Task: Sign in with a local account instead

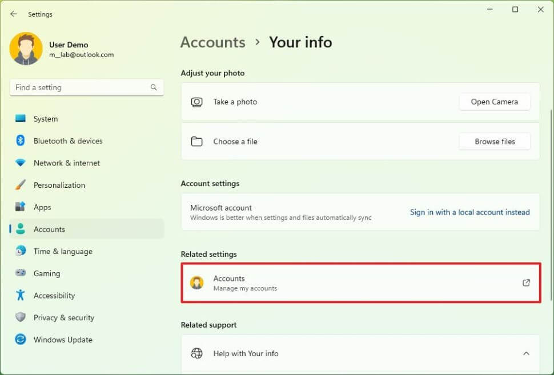Action: pyautogui.click(x=469, y=212)
